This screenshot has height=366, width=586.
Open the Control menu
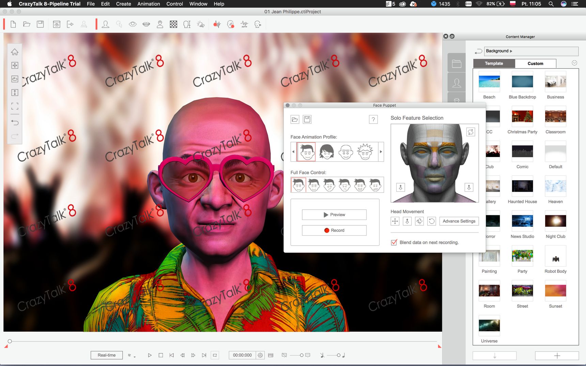174,4
